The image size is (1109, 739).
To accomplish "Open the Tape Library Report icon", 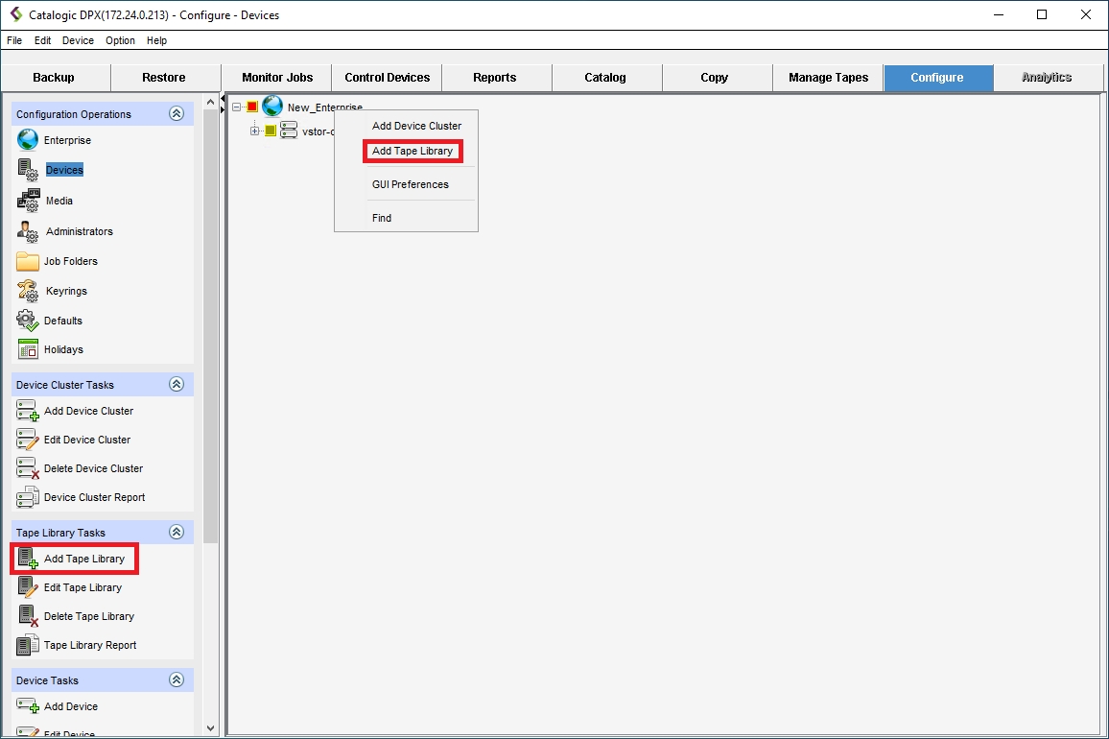I will pyautogui.click(x=28, y=645).
